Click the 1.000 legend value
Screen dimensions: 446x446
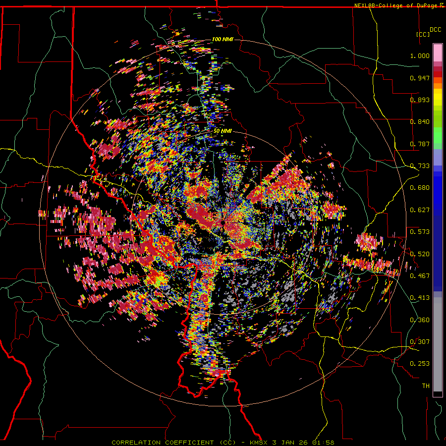(420, 56)
